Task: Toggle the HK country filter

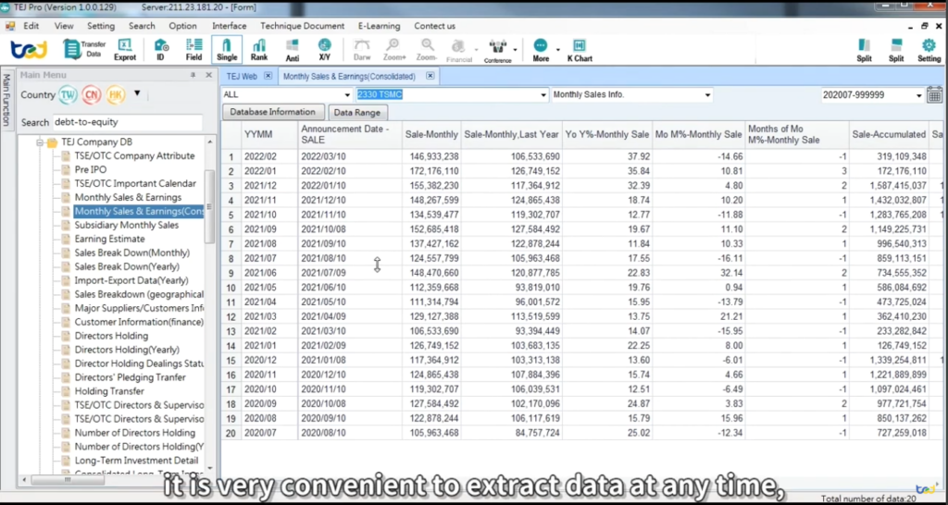Action: [116, 95]
